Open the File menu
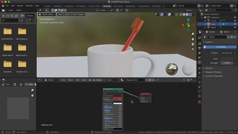The width and height of the screenshot is (238, 134). 7,6
